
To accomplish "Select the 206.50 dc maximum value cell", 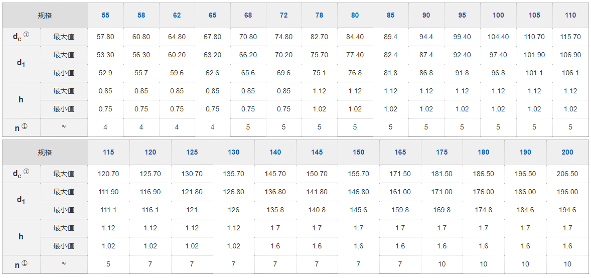I will [567, 174].
